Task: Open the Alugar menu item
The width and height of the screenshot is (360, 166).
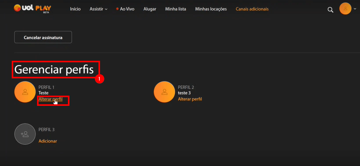Action: point(150,9)
